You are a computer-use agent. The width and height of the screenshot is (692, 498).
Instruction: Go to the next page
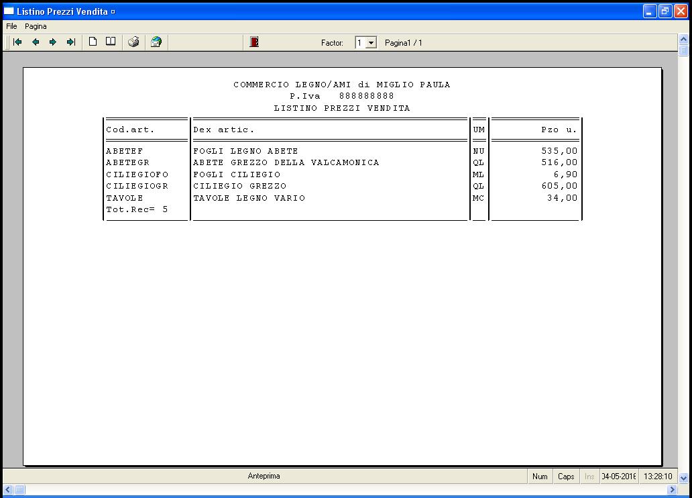(53, 42)
